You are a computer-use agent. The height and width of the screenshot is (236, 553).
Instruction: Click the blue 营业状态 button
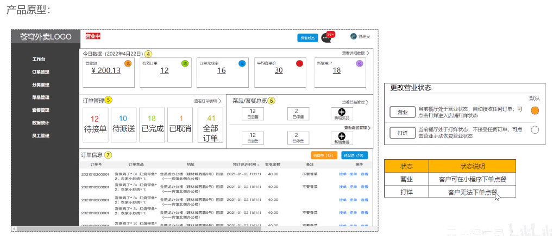(x=307, y=37)
